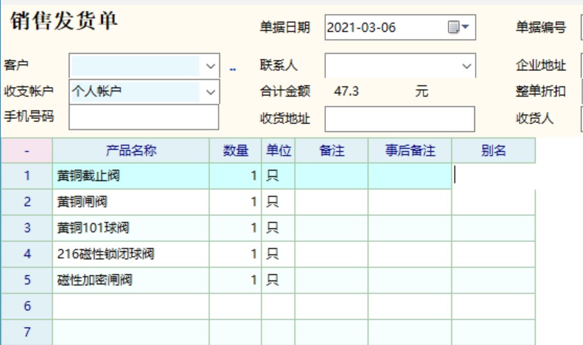583x345 pixels.
Task: Click the 备注 column header
Action: [x=332, y=150]
